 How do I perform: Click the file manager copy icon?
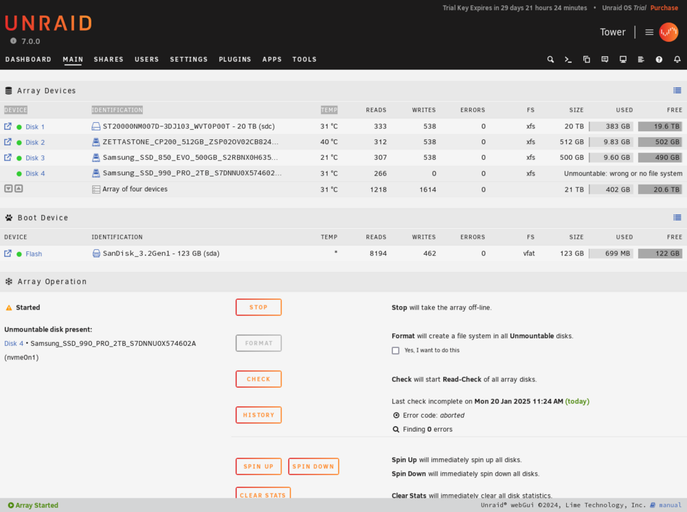click(587, 60)
